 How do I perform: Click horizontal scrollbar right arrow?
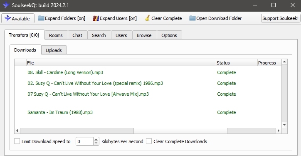tap(279, 131)
